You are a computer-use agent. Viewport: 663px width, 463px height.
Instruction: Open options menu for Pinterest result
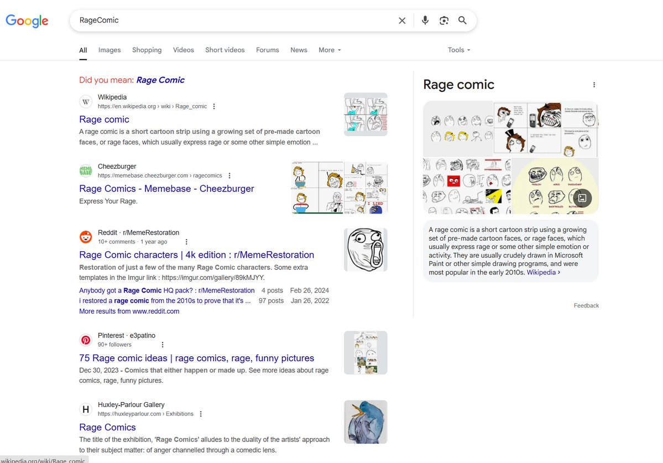point(163,345)
